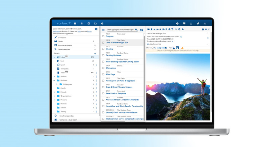Reply all using the double arrow icon
This screenshot has height=147, width=262.
pyautogui.click(x=158, y=29)
